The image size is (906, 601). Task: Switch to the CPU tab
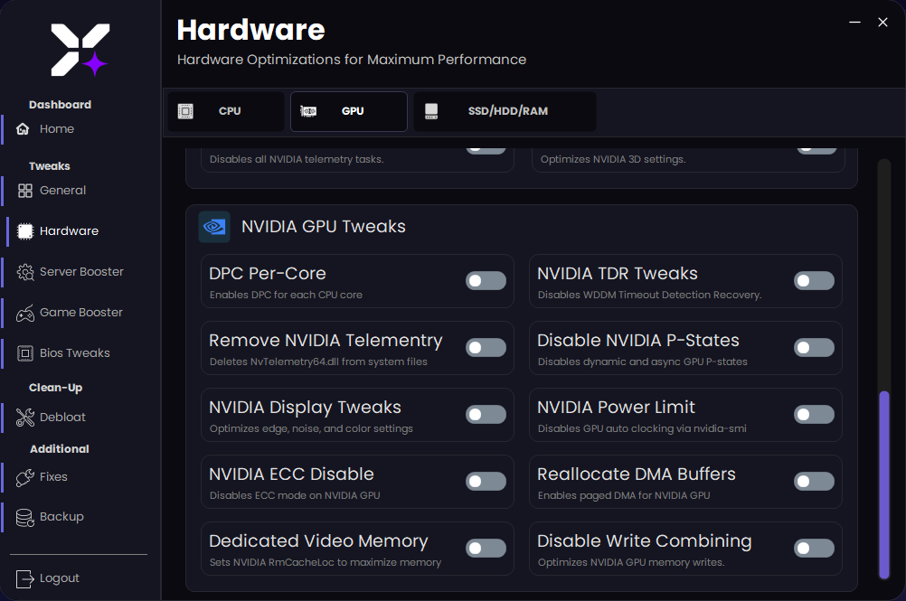pos(226,111)
